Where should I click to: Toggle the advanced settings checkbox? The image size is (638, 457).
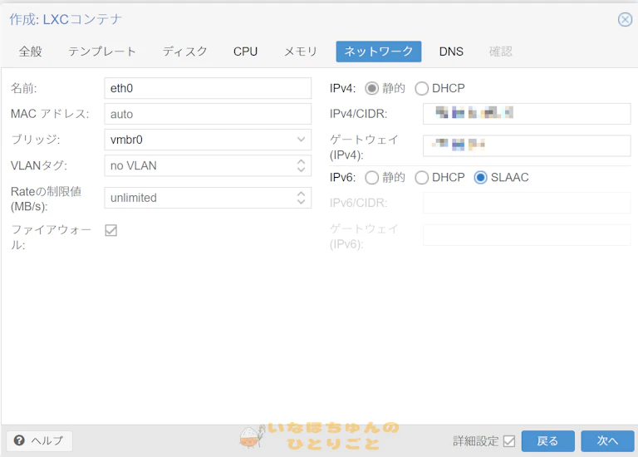coord(509,440)
